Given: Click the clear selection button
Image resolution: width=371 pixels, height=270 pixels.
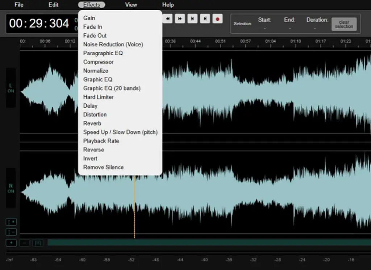Looking at the screenshot, I should [344, 24].
